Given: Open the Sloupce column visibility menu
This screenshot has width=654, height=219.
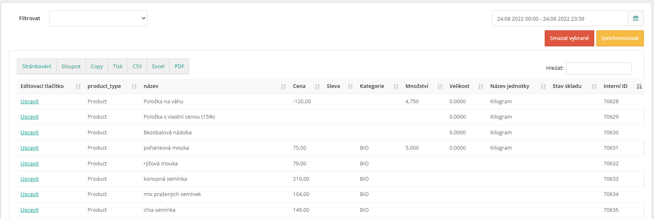Looking at the screenshot, I should coord(71,67).
